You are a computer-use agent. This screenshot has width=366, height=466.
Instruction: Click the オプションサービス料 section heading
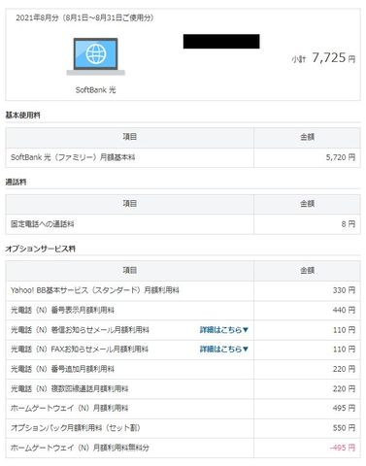tap(41, 249)
